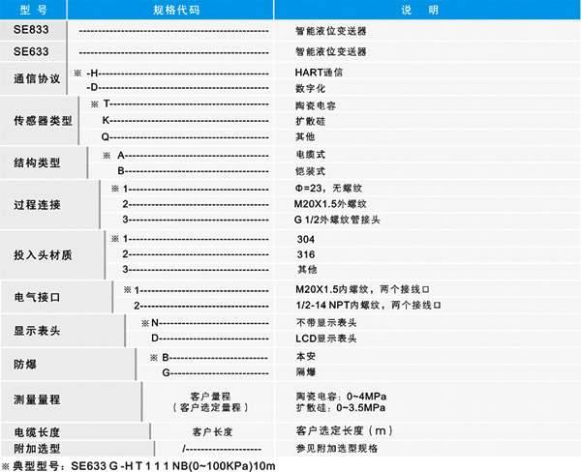Select the SE633 model label
The image size is (581, 472).
pyautogui.click(x=28, y=49)
